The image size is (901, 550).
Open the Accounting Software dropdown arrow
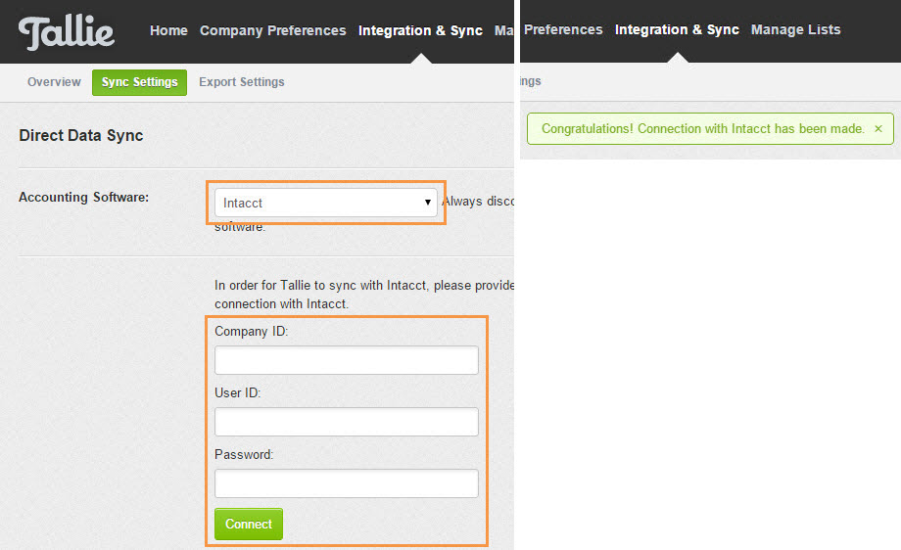coord(428,202)
